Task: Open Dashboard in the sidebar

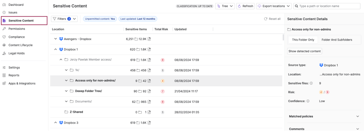Action: pyautogui.click(x=16, y=5)
